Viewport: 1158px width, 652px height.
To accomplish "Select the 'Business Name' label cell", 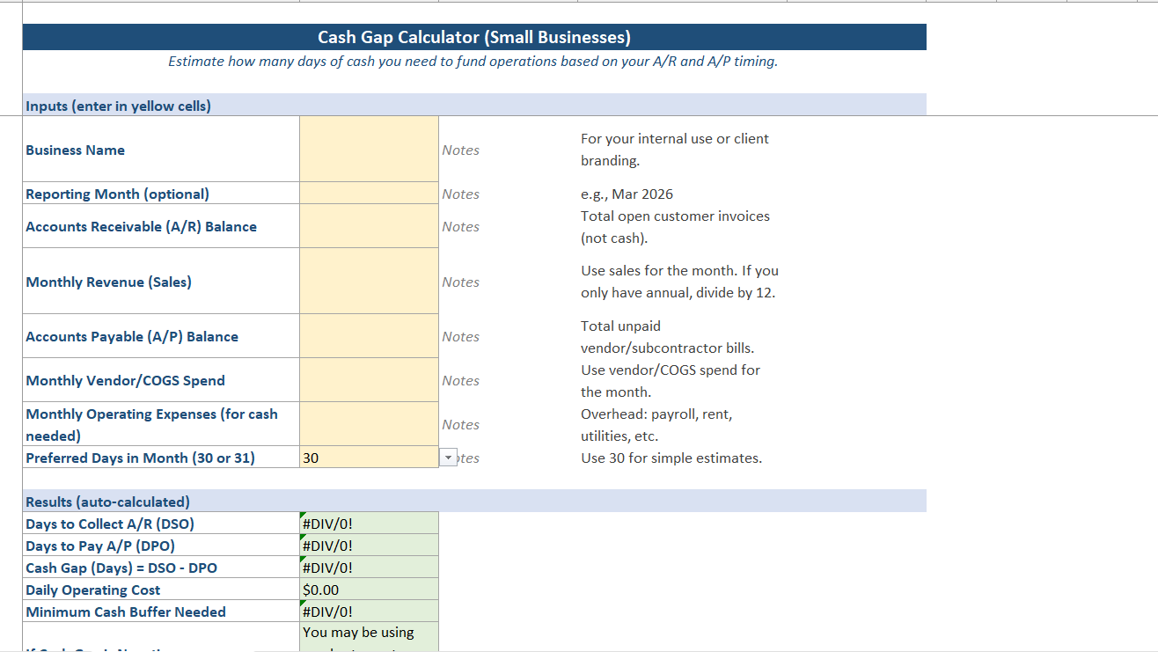I will (161, 149).
